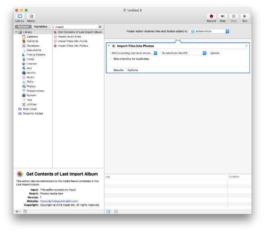Open the Results tab of the action

(x=118, y=70)
